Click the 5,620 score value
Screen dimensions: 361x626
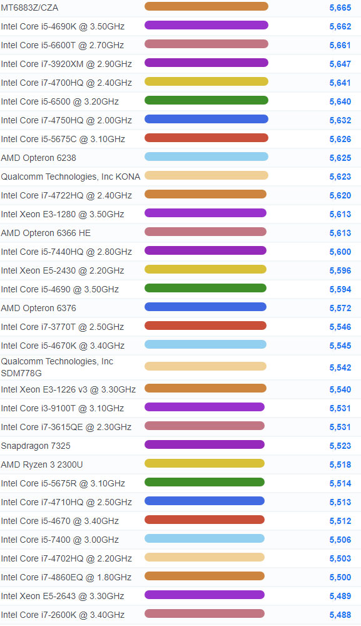(x=340, y=195)
